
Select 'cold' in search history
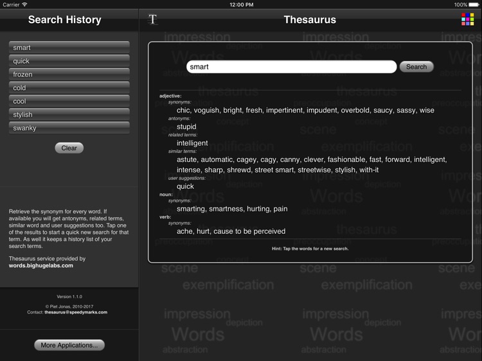69,88
